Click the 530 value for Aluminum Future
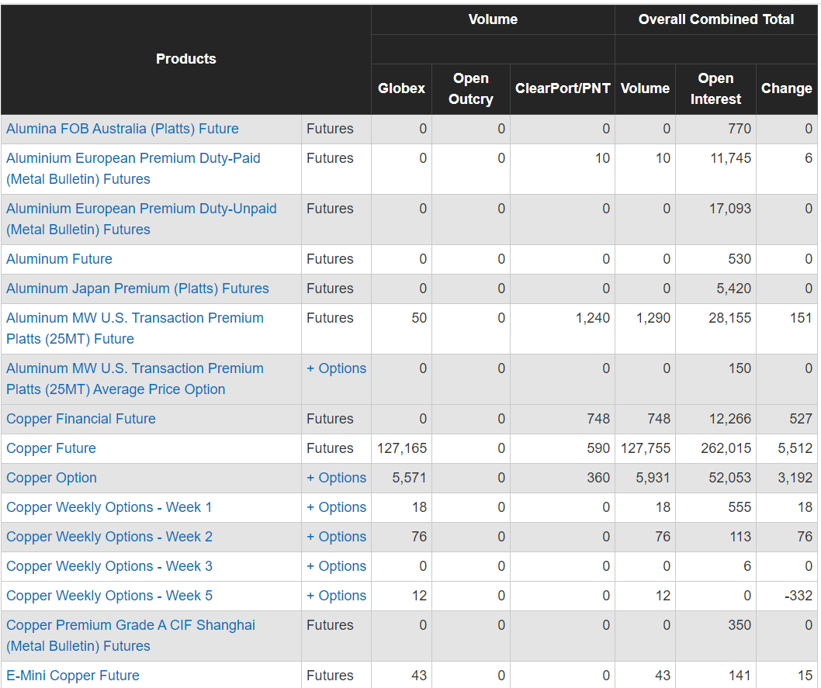The width and height of the screenshot is (821, 688). pyautogui.click(x=740, y=259)
